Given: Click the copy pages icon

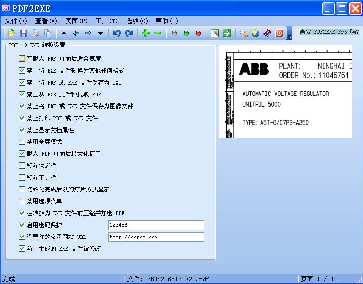Looking at the screenshot, I should [x=48, y=33].
